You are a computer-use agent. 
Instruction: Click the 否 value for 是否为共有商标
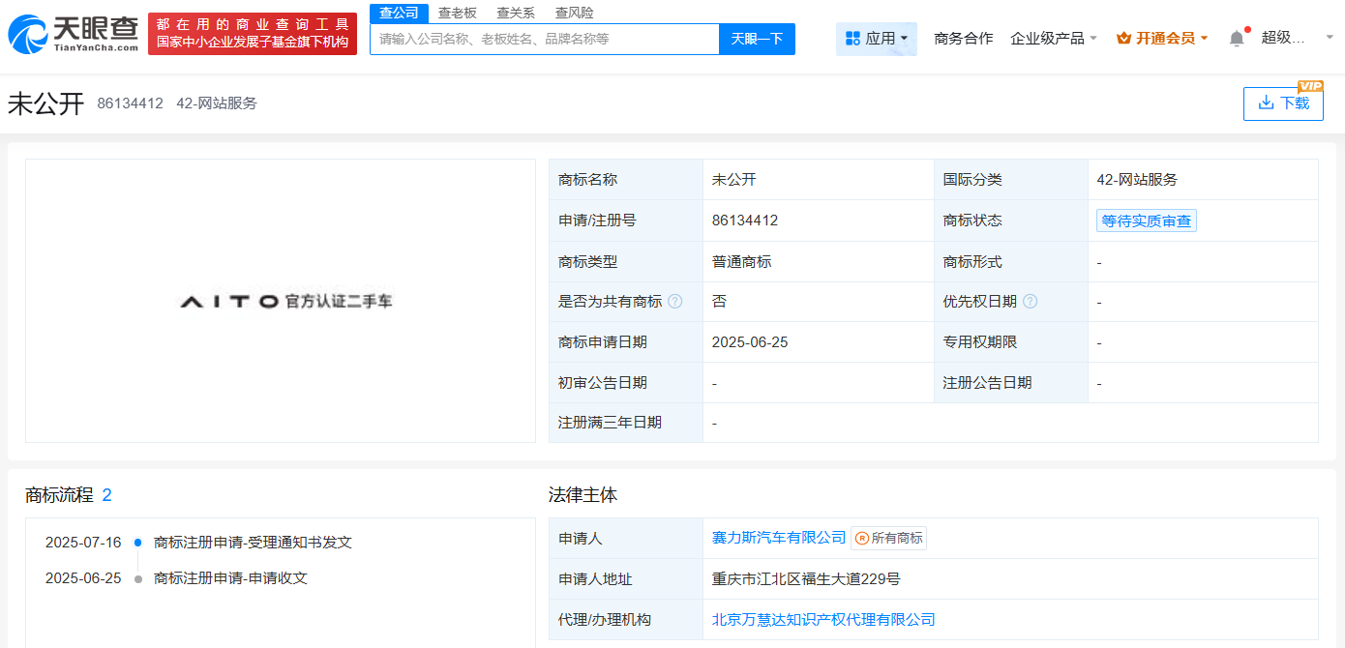tap(719, 302)
